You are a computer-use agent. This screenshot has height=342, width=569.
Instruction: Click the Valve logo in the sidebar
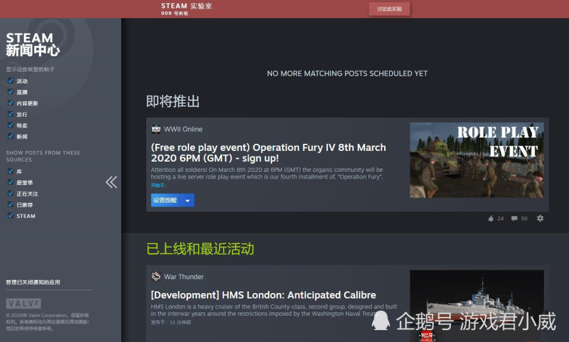point(23,303)
